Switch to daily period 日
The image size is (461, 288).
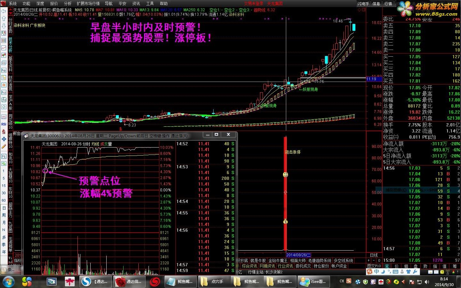pyautogui.click(x=4, y=208)
